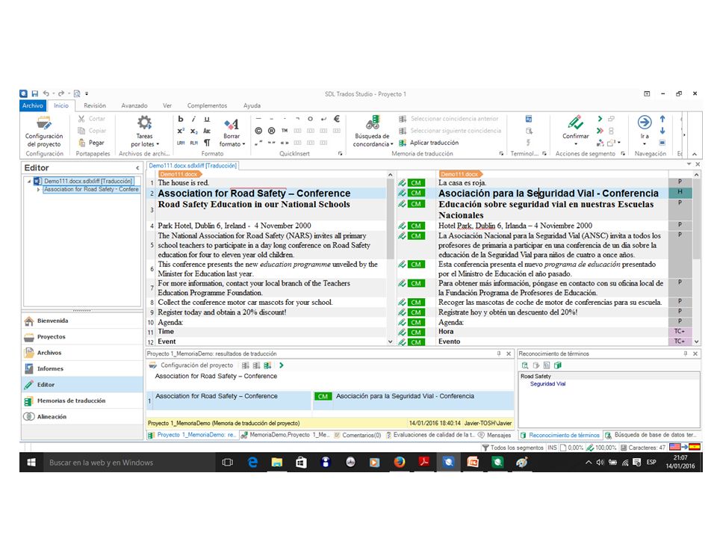
Task: Switch to the Avanzado ribbon tab
Action: click(x=134, y=105)
